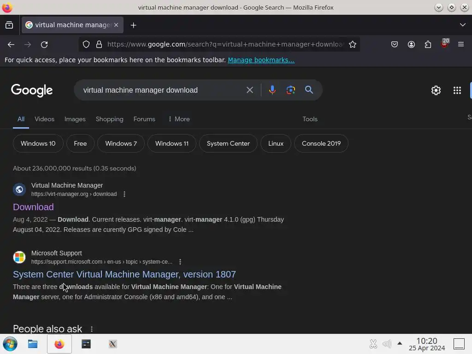Reload the current page

[x=44, y=45]
